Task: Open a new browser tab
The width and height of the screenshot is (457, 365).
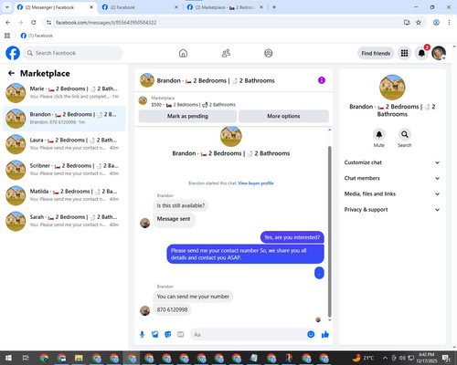Action: (274, 7)
